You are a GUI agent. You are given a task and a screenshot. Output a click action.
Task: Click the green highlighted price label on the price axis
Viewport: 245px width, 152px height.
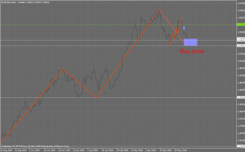click(x=241, y=25)
